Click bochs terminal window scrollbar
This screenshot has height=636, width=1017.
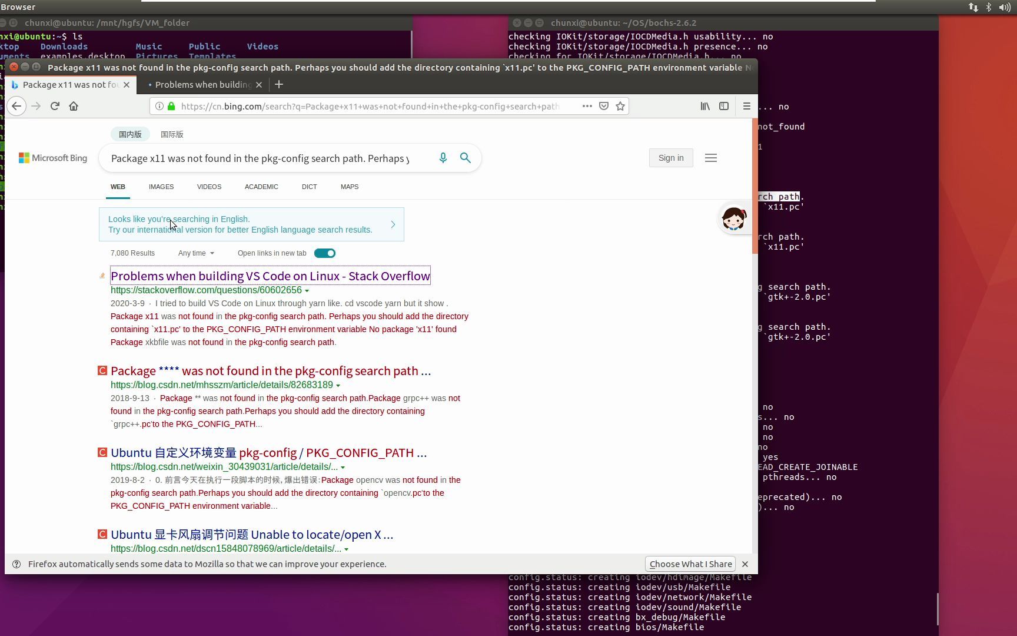coord(937,609)
